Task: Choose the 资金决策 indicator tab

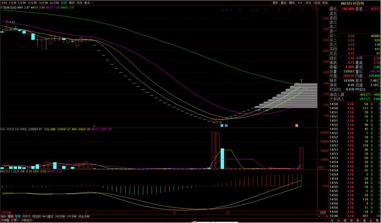Action: point(84,216)
